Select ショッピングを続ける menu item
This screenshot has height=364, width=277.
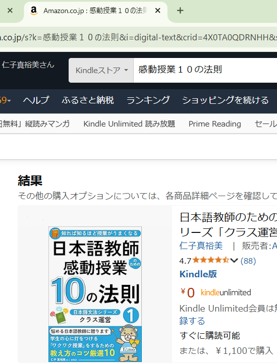225,100
